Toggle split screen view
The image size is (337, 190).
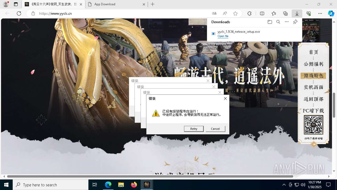262,13
